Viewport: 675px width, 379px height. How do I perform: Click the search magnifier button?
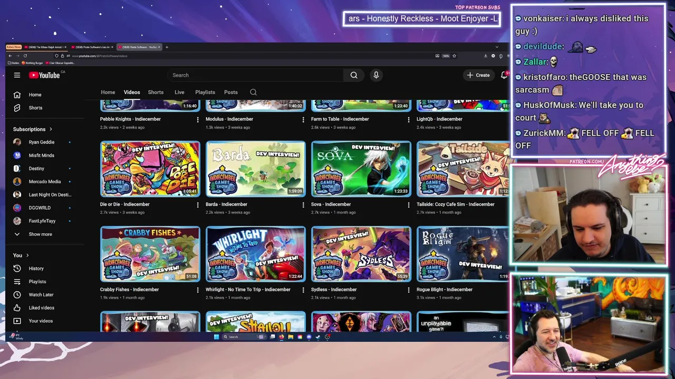coord(354,75)
